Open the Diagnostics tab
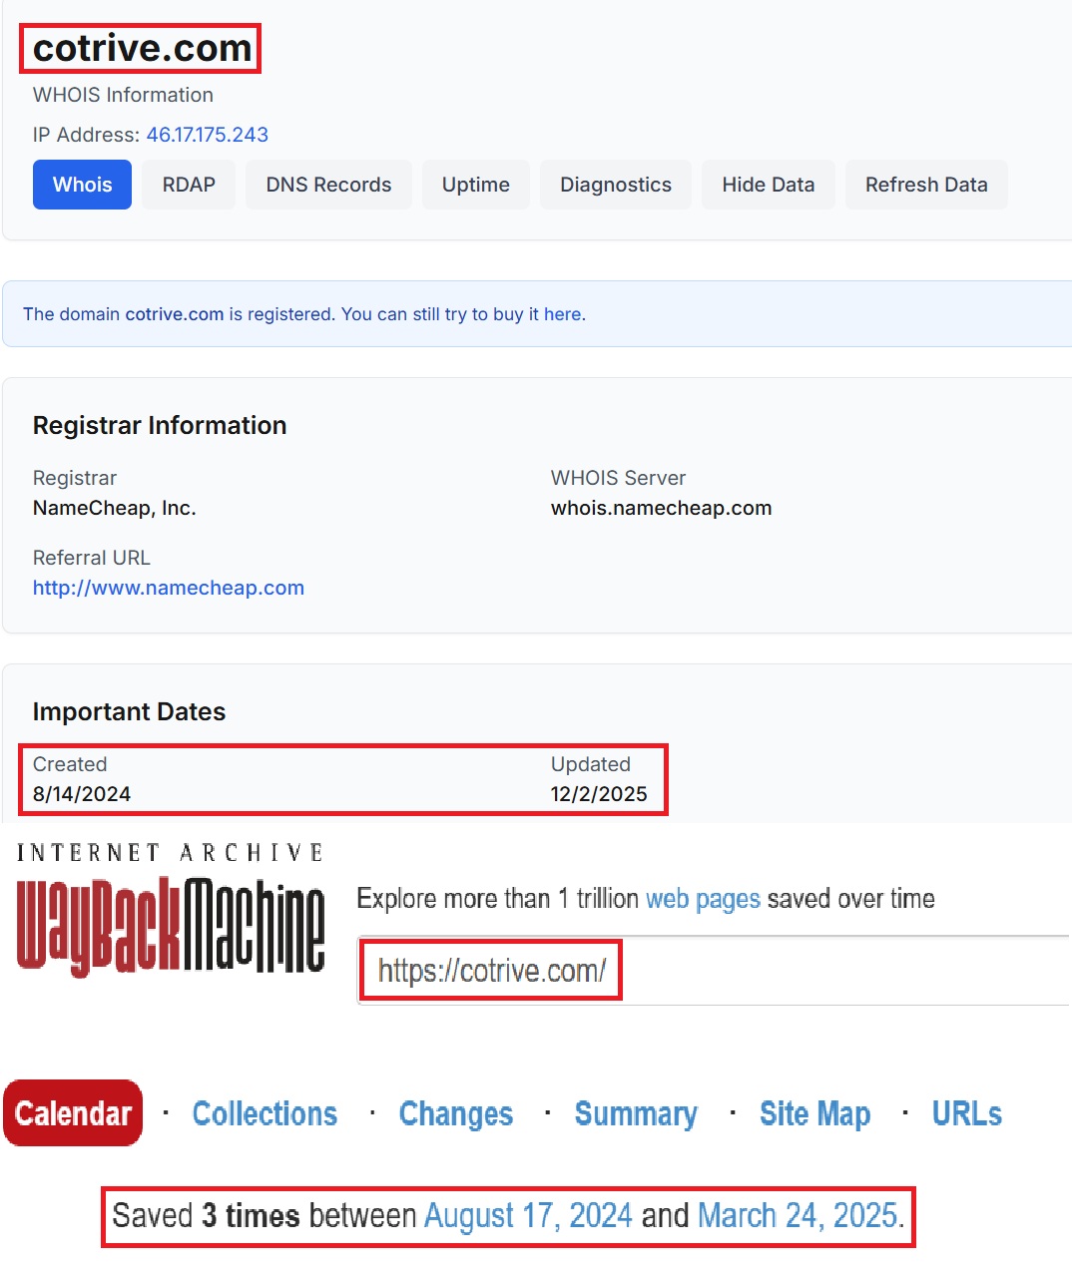1072x1280 pixels. [x=615, y=185]
